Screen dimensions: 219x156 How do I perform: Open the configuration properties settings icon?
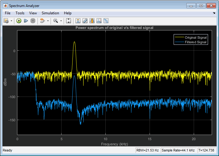tap(6, 21)
